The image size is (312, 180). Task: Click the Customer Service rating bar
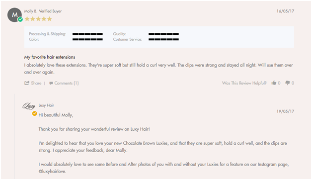pos(163,39)
